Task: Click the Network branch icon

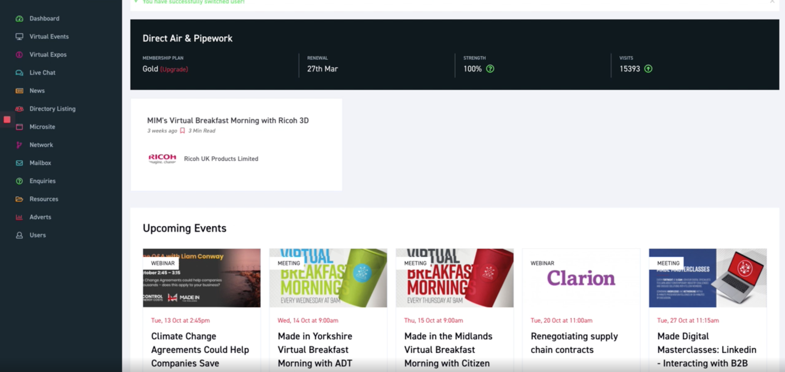Action: [x=19, y=145]
